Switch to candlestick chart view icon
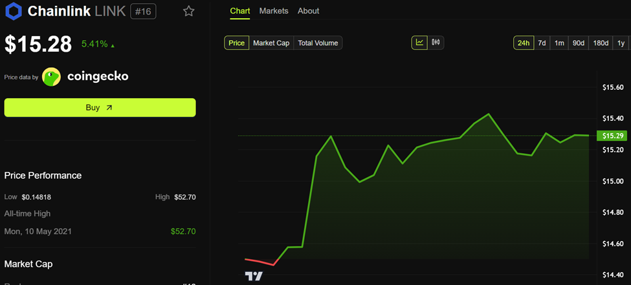631x285 pixels. click(436, 43)
